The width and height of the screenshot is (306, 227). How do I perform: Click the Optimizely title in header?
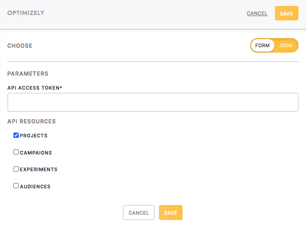pyautogui.click(x=26, y=13)
